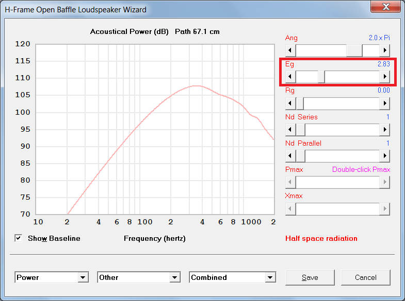Decrease Nd Series with its left arrow
The image size is (405, 301).
pyautogui.click(x=290, y=130)
